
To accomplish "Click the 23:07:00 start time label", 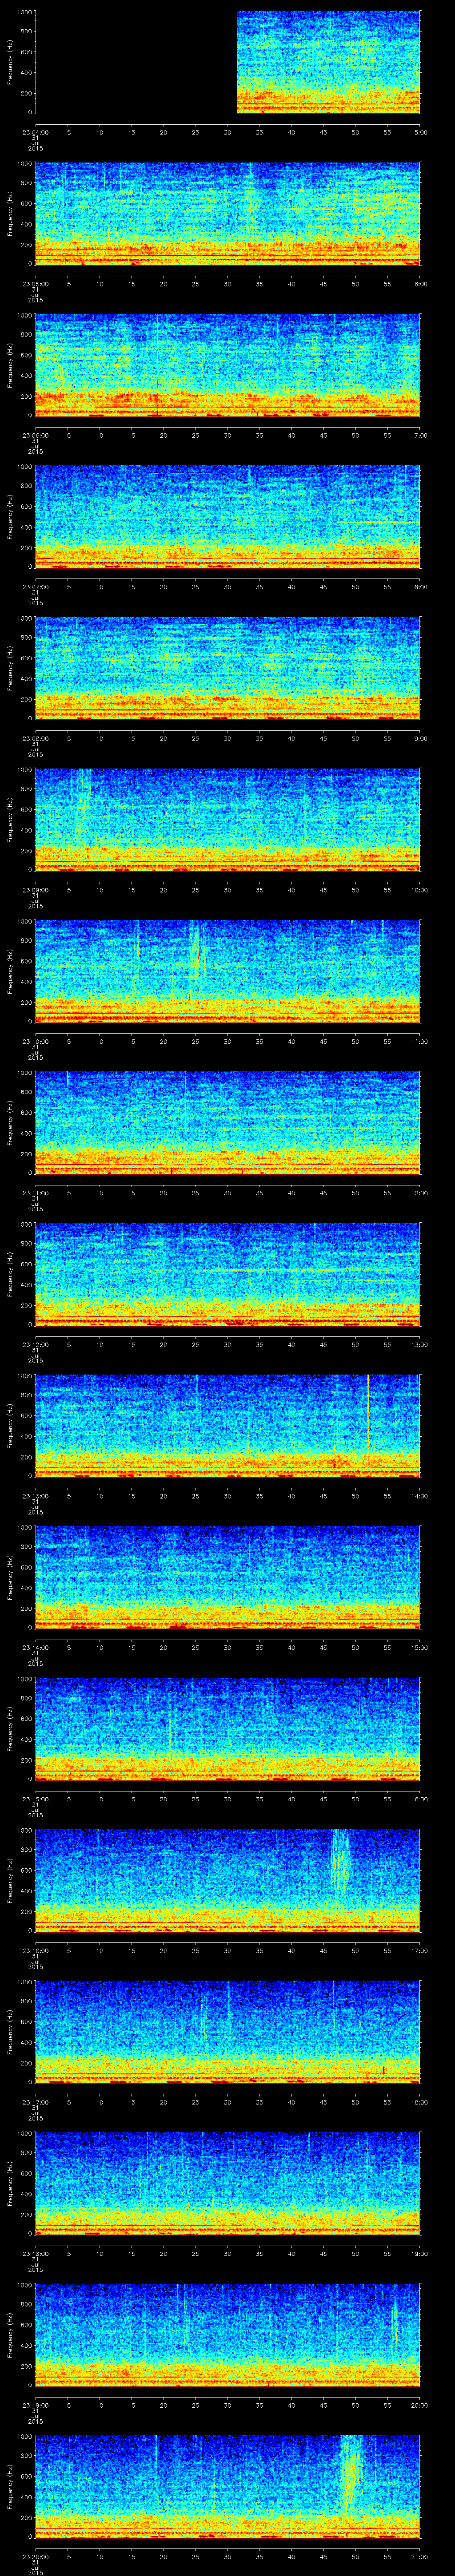I will [36, 587].
